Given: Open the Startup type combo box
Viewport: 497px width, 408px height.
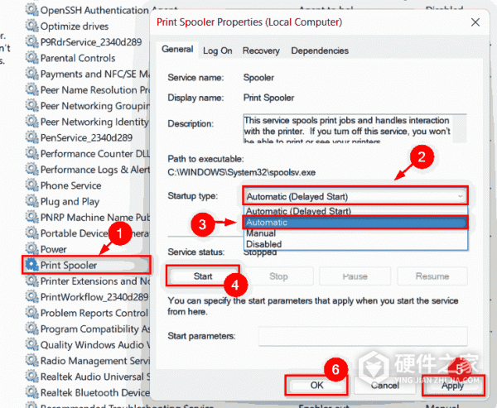Looking at the screenshot, I should click(x=355, y=196).
